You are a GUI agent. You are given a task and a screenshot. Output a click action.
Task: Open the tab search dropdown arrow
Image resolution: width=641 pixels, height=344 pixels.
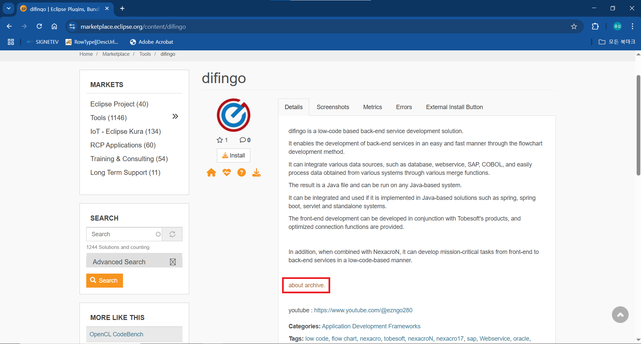pyautogui.click(x=9, y=8)
